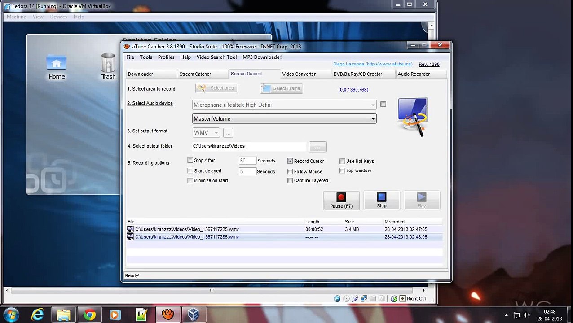
Task: Click the output folder path field
Action: click(x=249, y=146)
